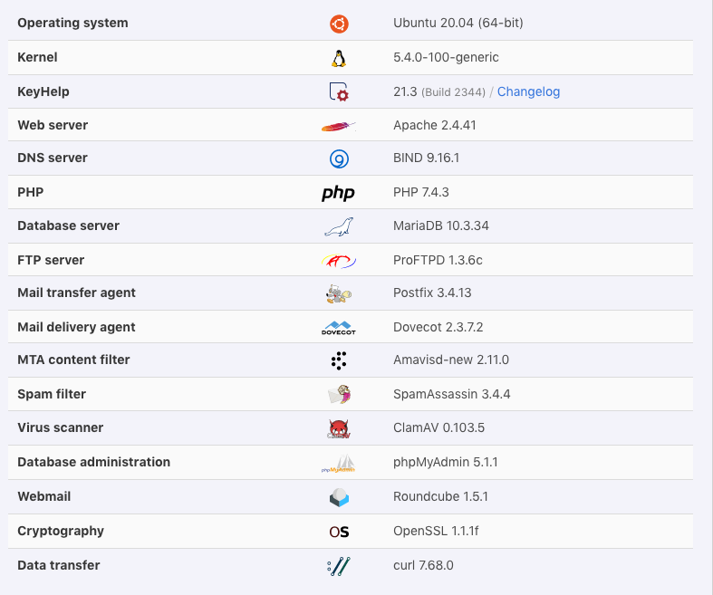Click the Roundcube webmail icon

click(x=339, y=497)
